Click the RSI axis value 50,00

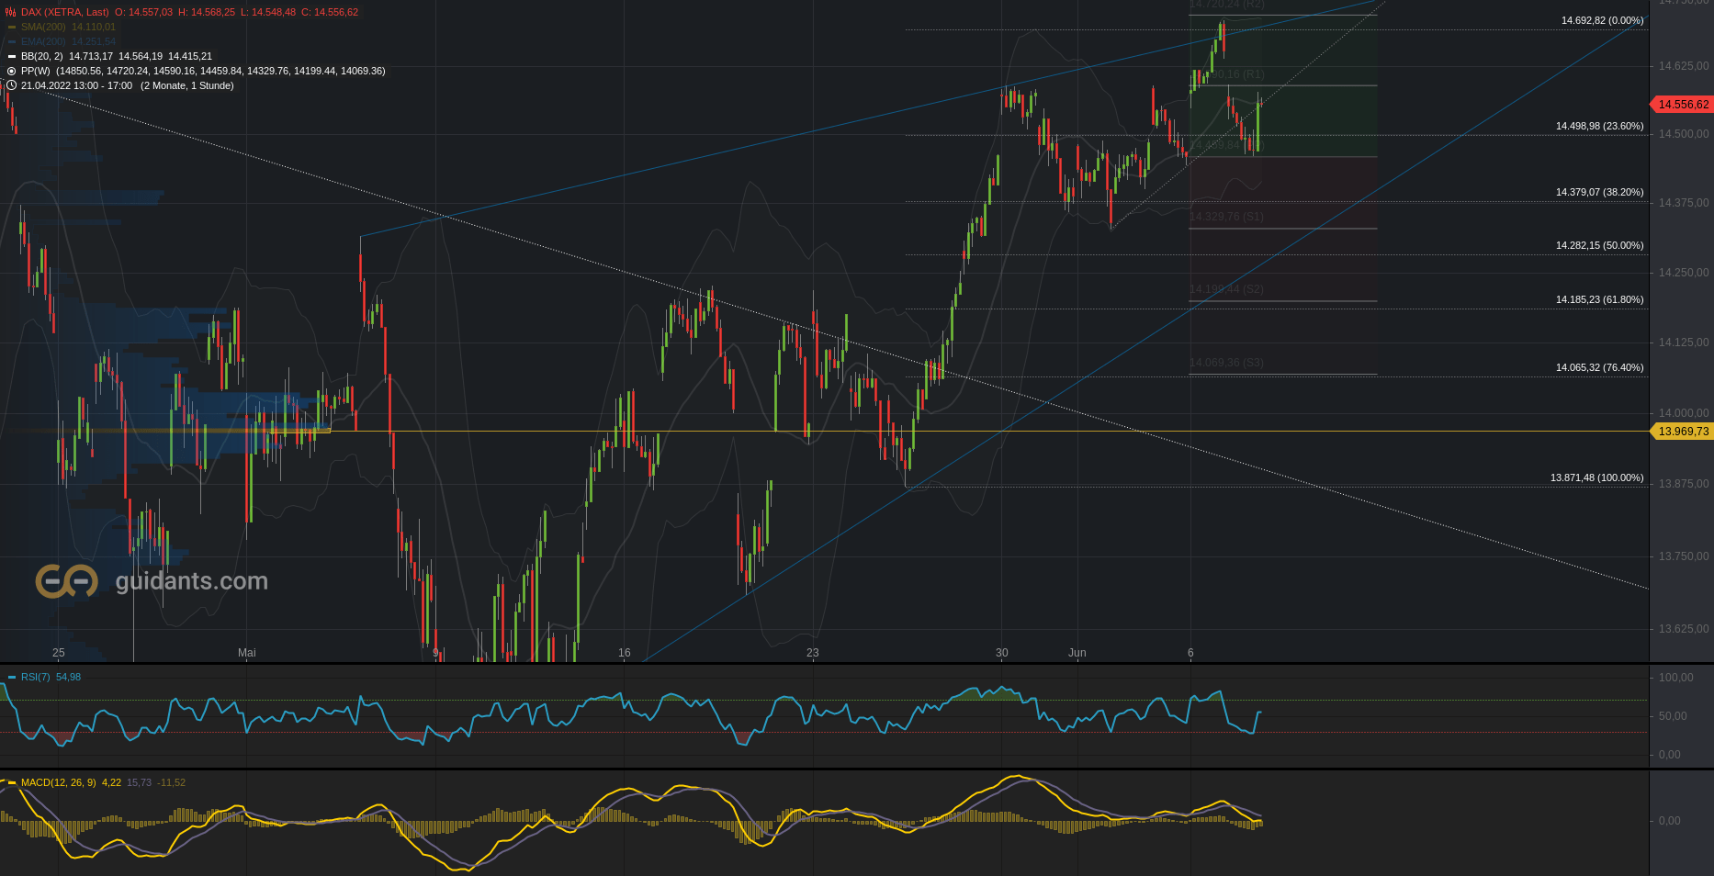pyautogui.click(x=1673, y=716)
